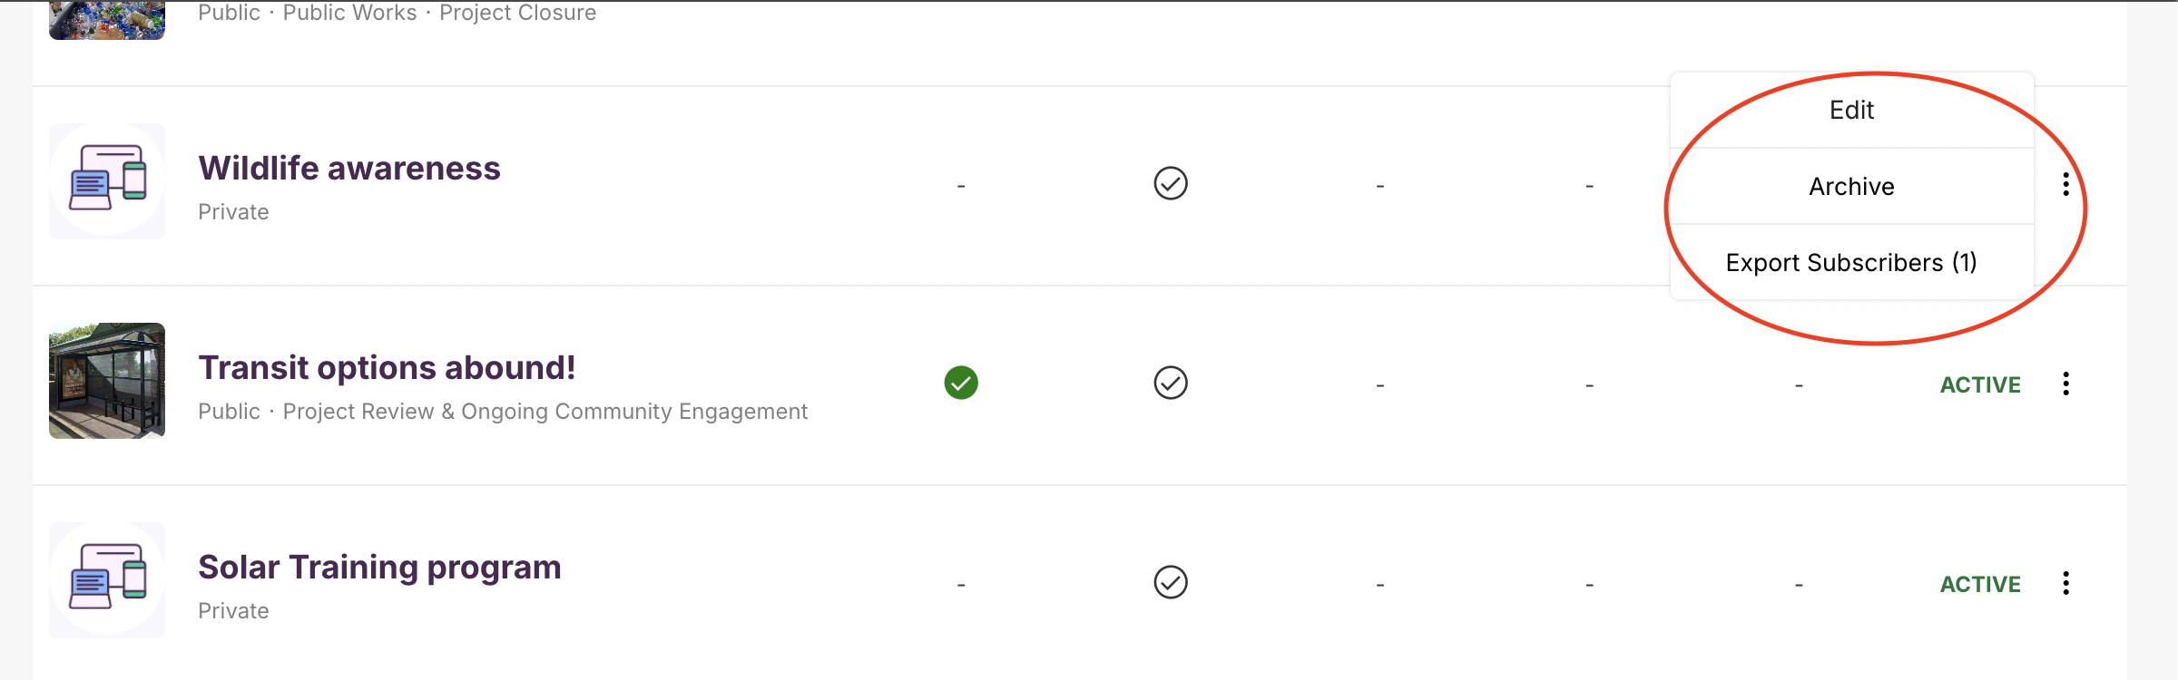Open the Wildlife awareness project
2178x680 pixels.
pos(349,168)
